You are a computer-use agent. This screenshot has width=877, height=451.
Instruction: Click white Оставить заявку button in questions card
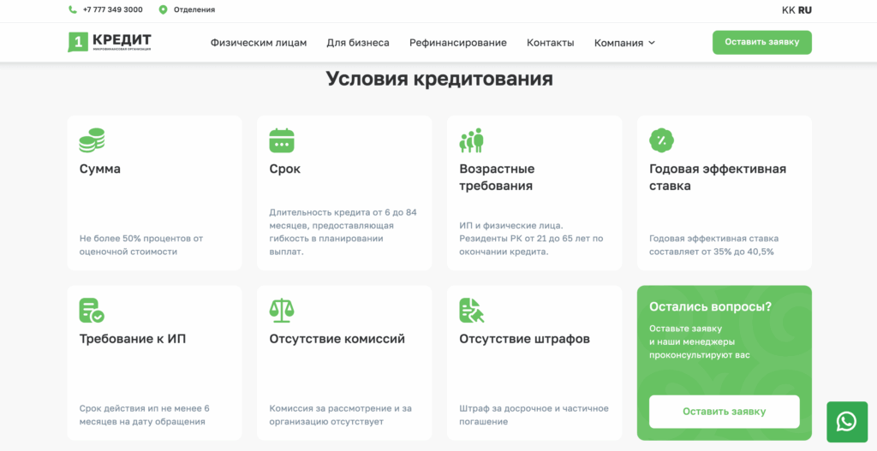coord(724,412)
